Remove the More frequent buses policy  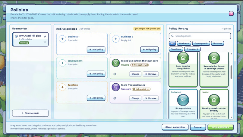click(151, 98)
